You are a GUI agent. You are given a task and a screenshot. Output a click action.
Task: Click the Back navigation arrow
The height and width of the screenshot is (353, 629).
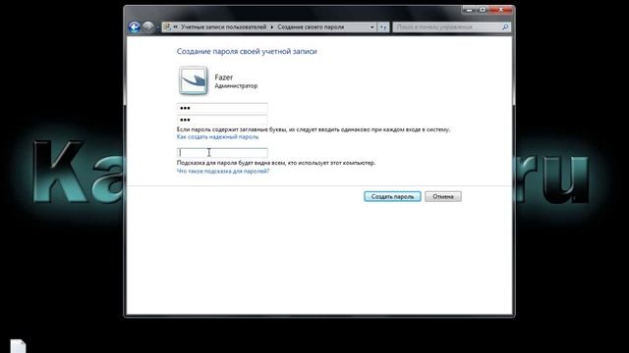tap(135, 26)
